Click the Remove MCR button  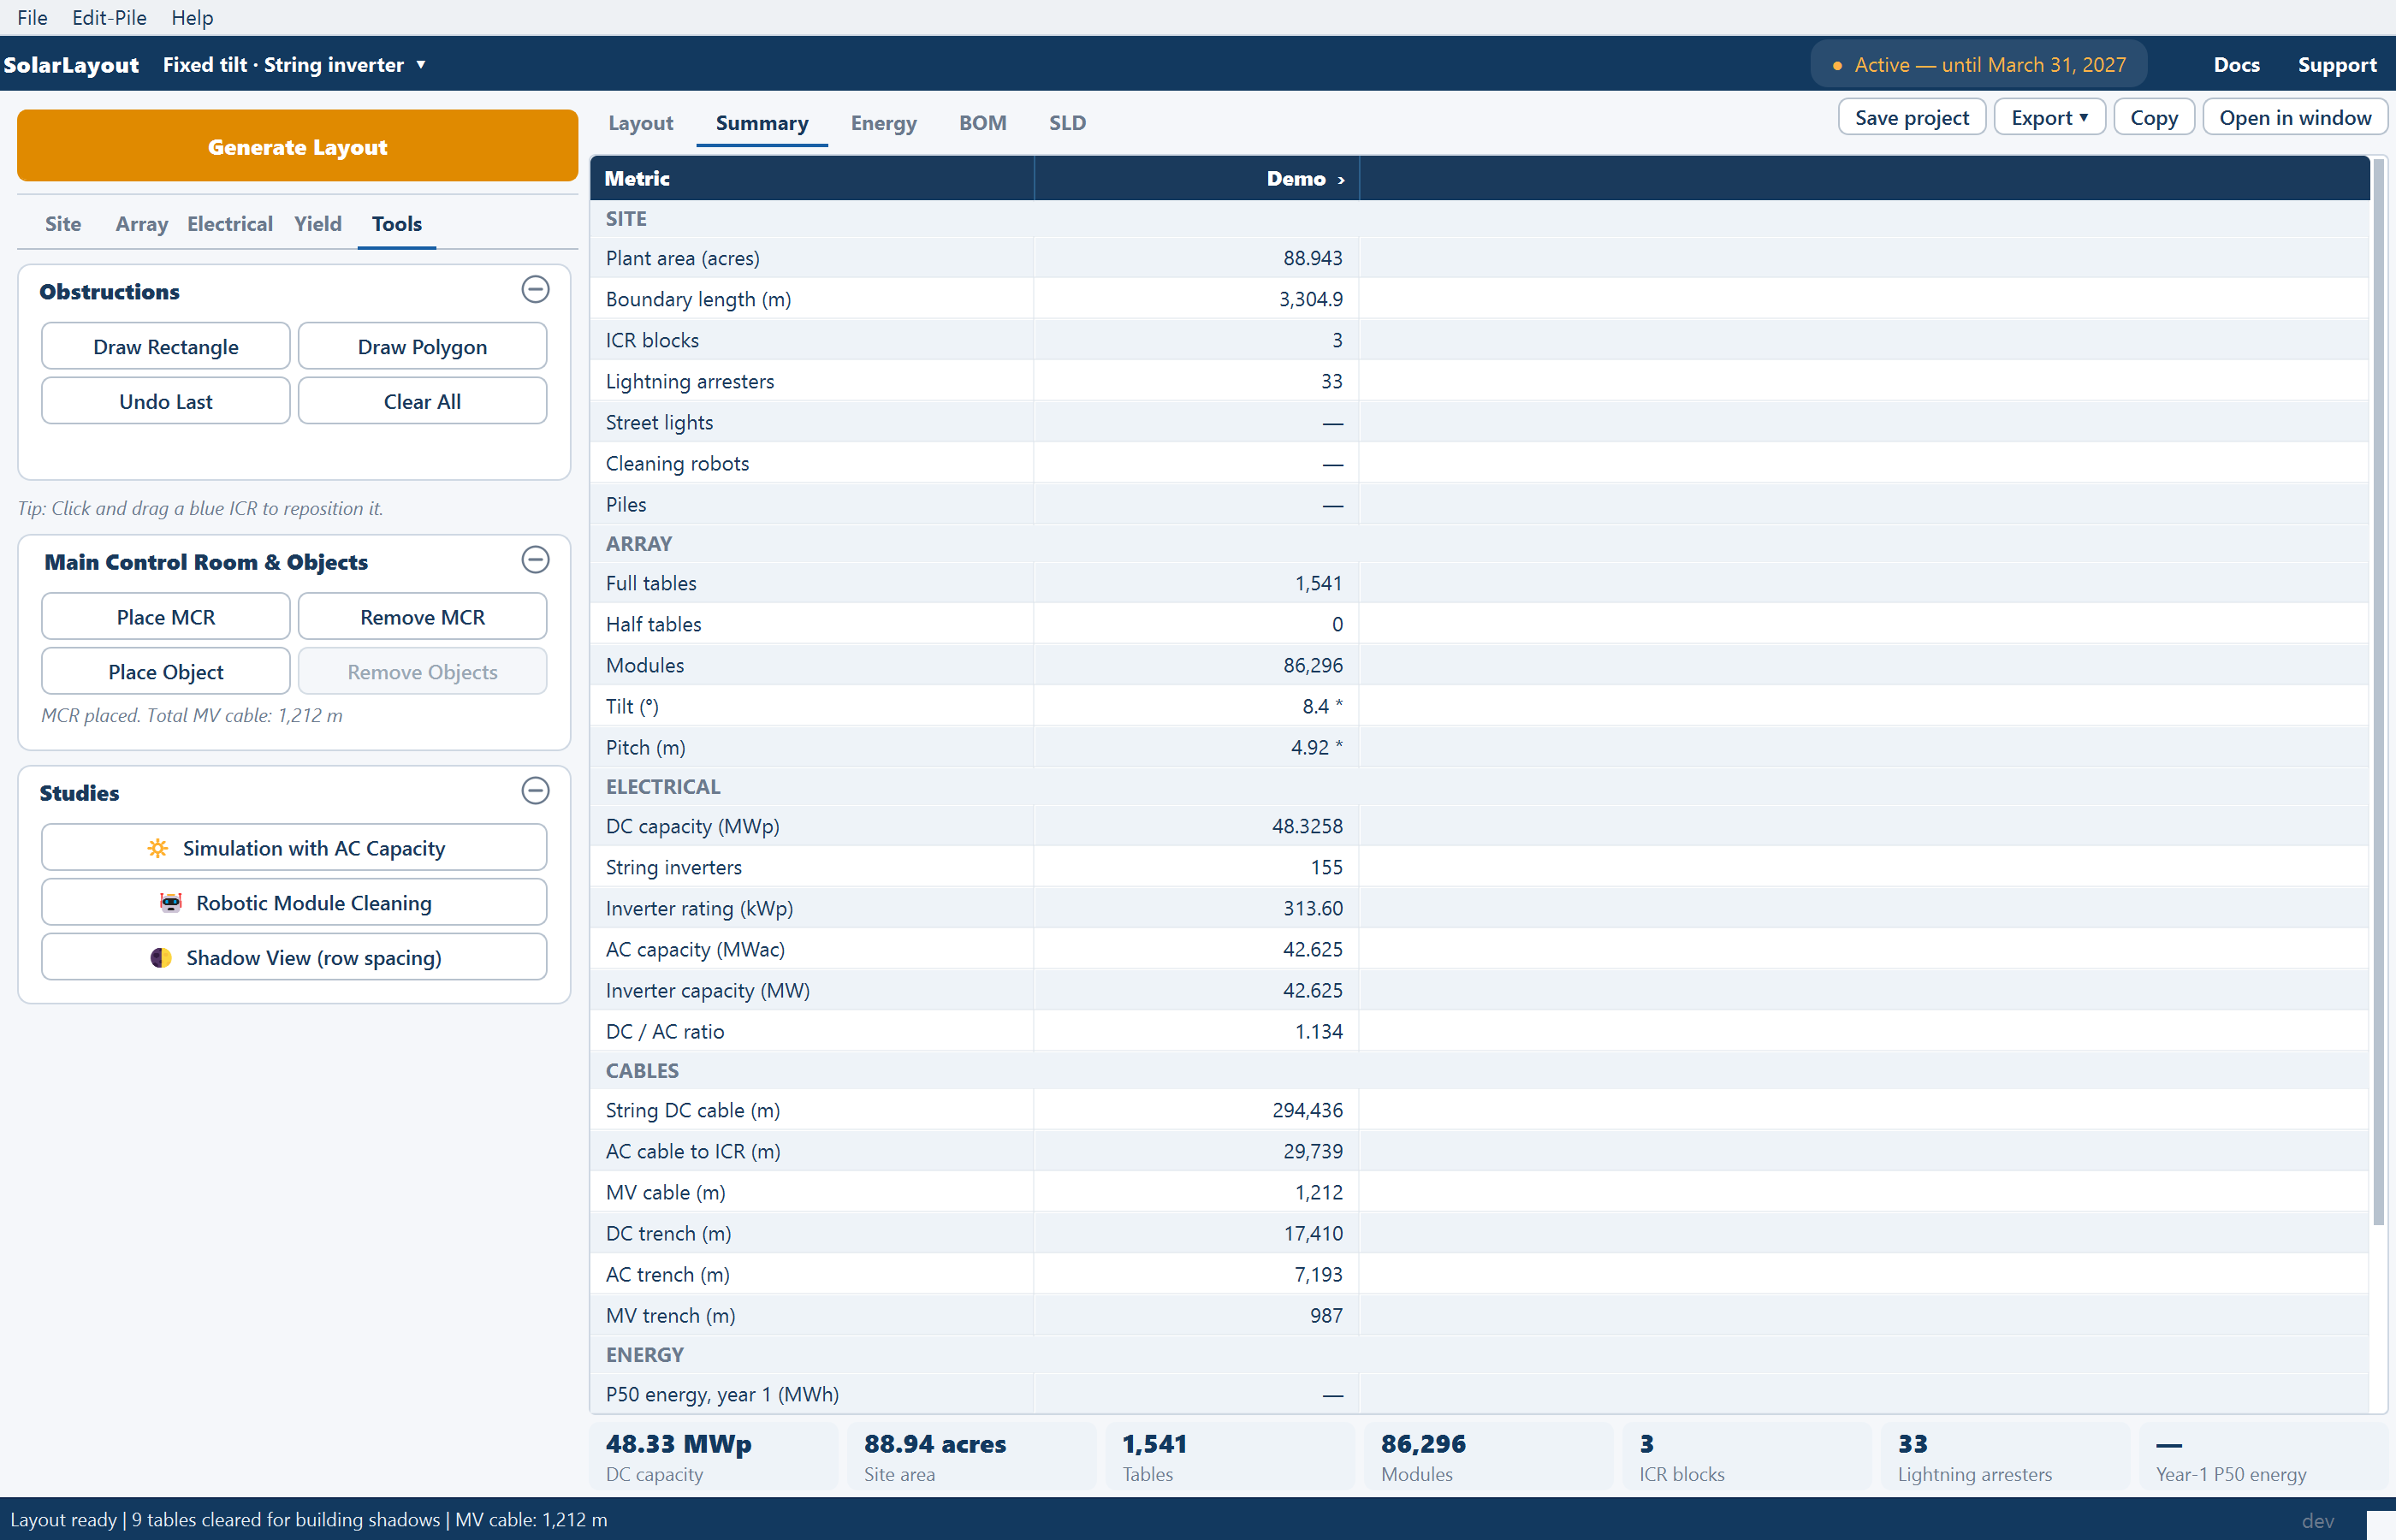[x=422, y=617]
